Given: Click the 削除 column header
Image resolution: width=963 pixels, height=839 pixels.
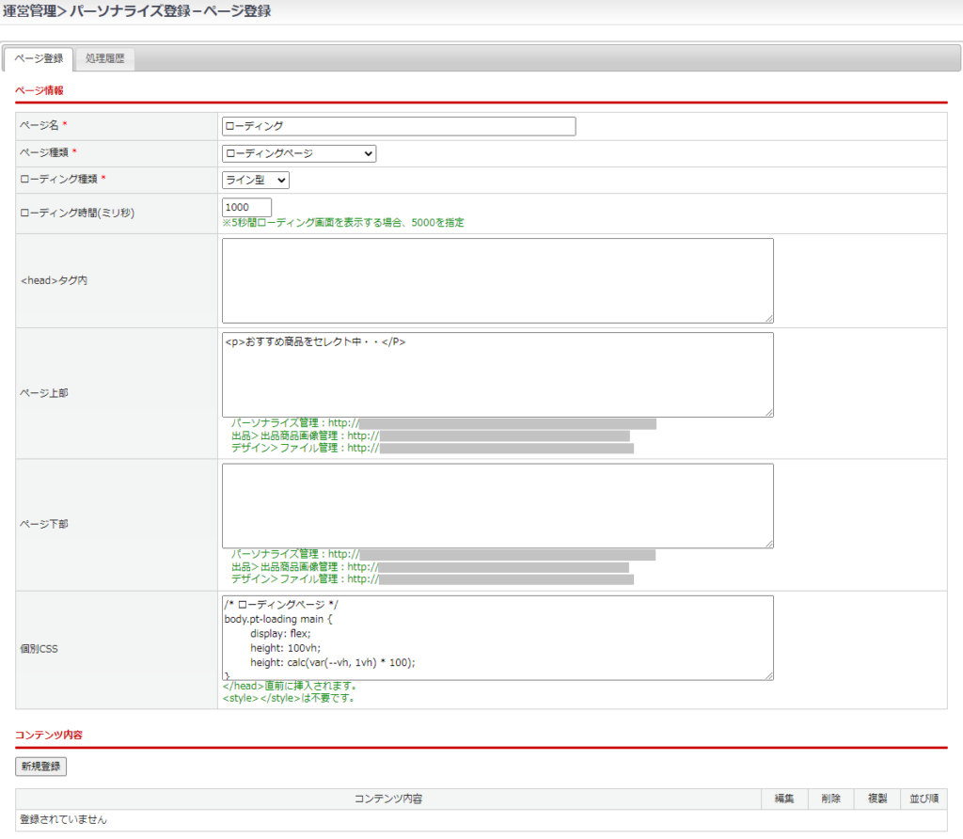Looking at the screenshot, I should coord(830,799).
